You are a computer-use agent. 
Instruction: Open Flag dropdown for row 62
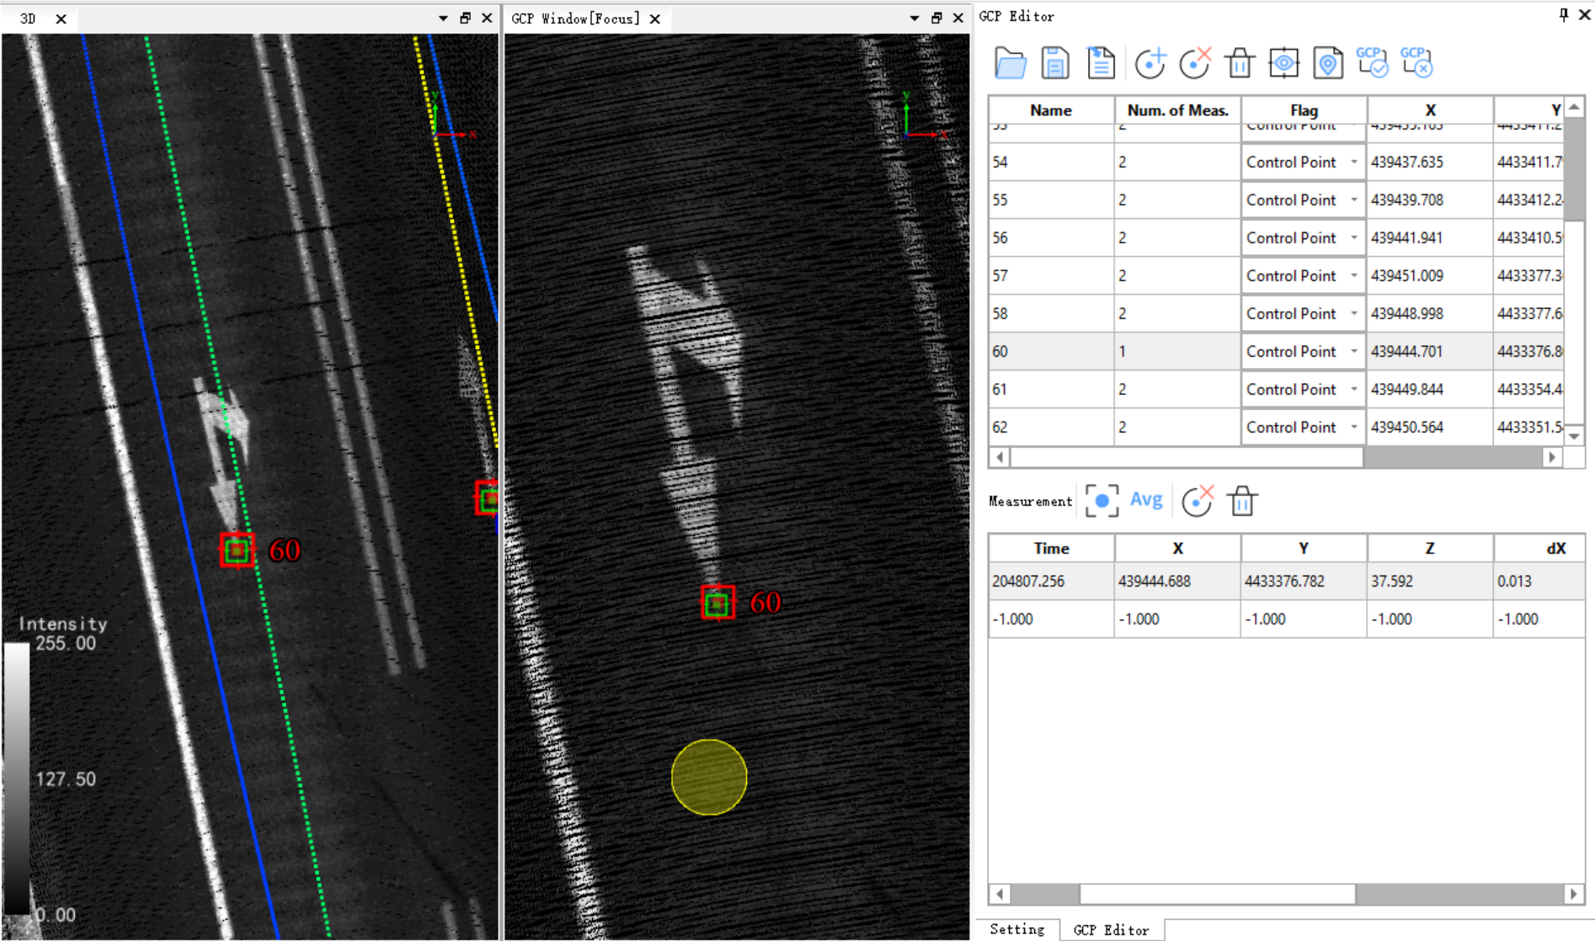point(1353,427)
